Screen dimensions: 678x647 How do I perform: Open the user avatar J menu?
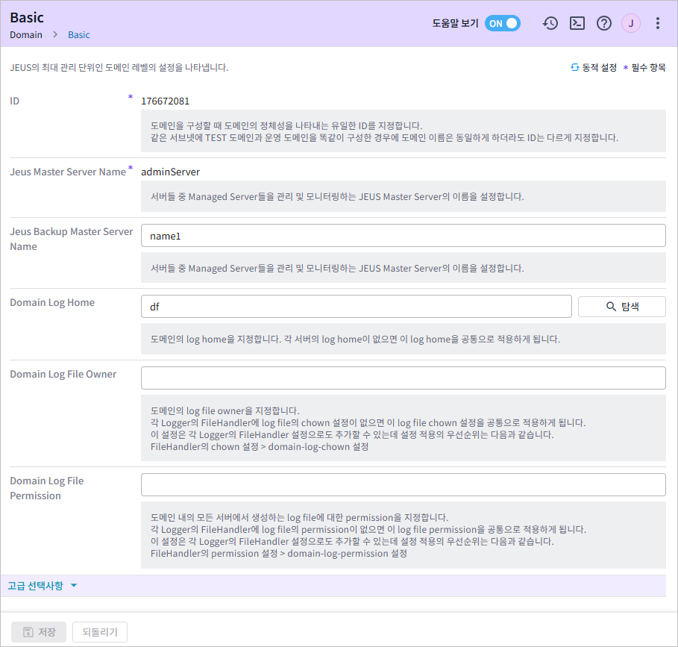(631, 23)
